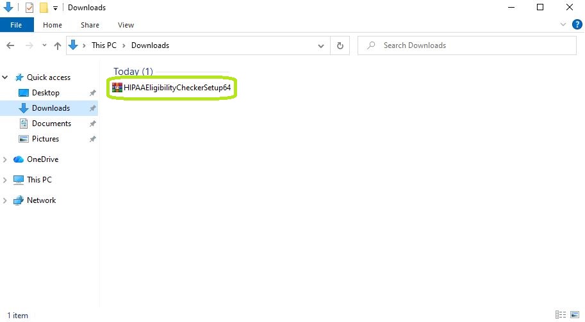Click the Properties quick access toolbar icon
This screenshot has width=585, height=322.
coord(29,8)
